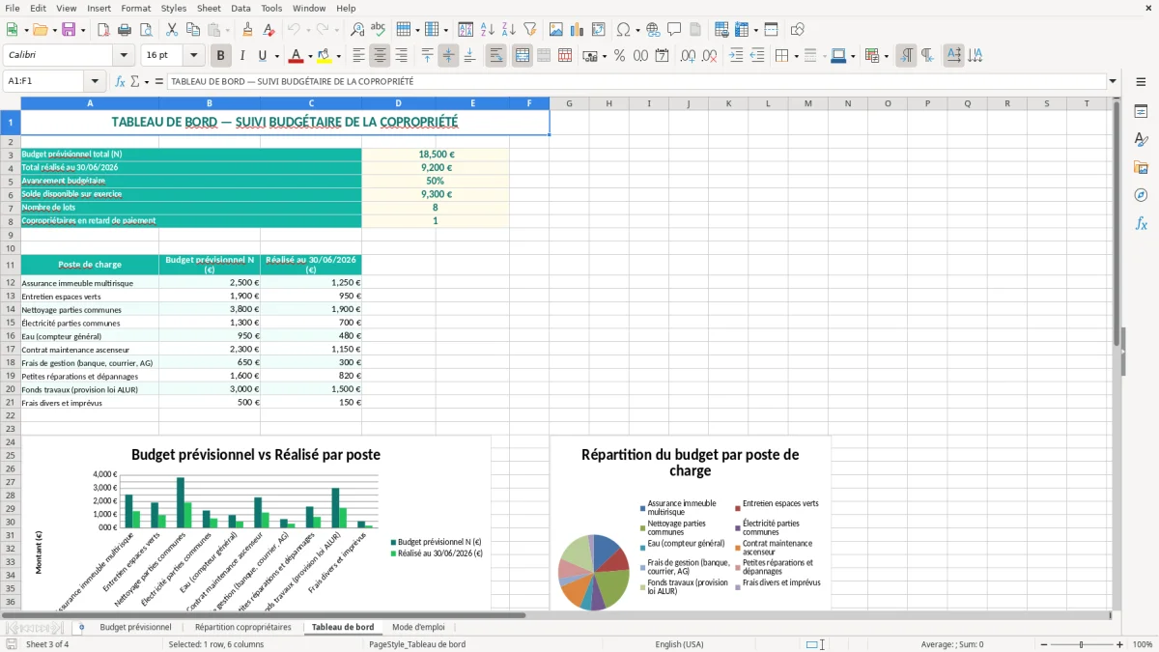Click the formula input line
1159x652 pixels.
(636, 81)
